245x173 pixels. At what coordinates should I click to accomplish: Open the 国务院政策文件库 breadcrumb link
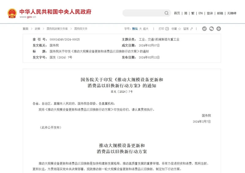click(x=57, y=29)
